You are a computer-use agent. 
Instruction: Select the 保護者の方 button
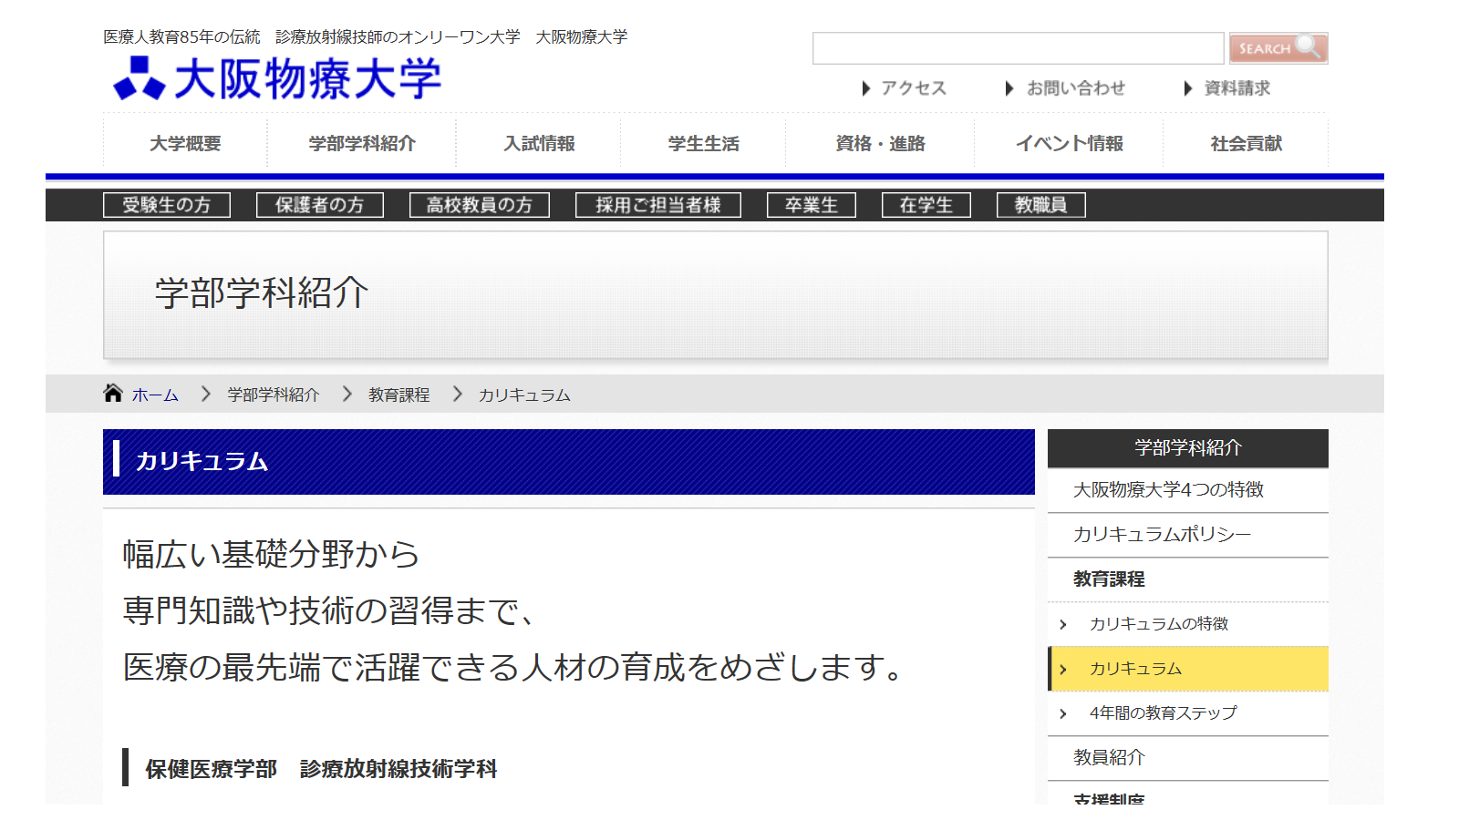click(320, 205)
